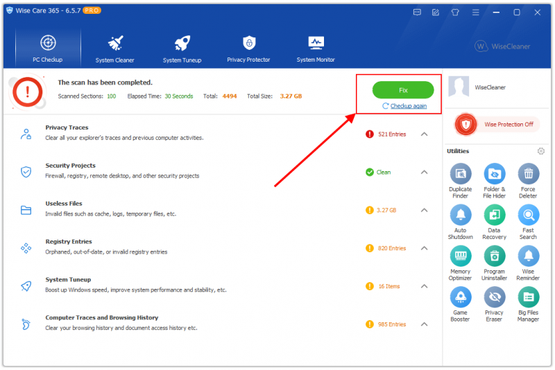This screenshot has height=370, width=555.
Task: Open the Auto Shutdown utility
Action: (460, 222)
